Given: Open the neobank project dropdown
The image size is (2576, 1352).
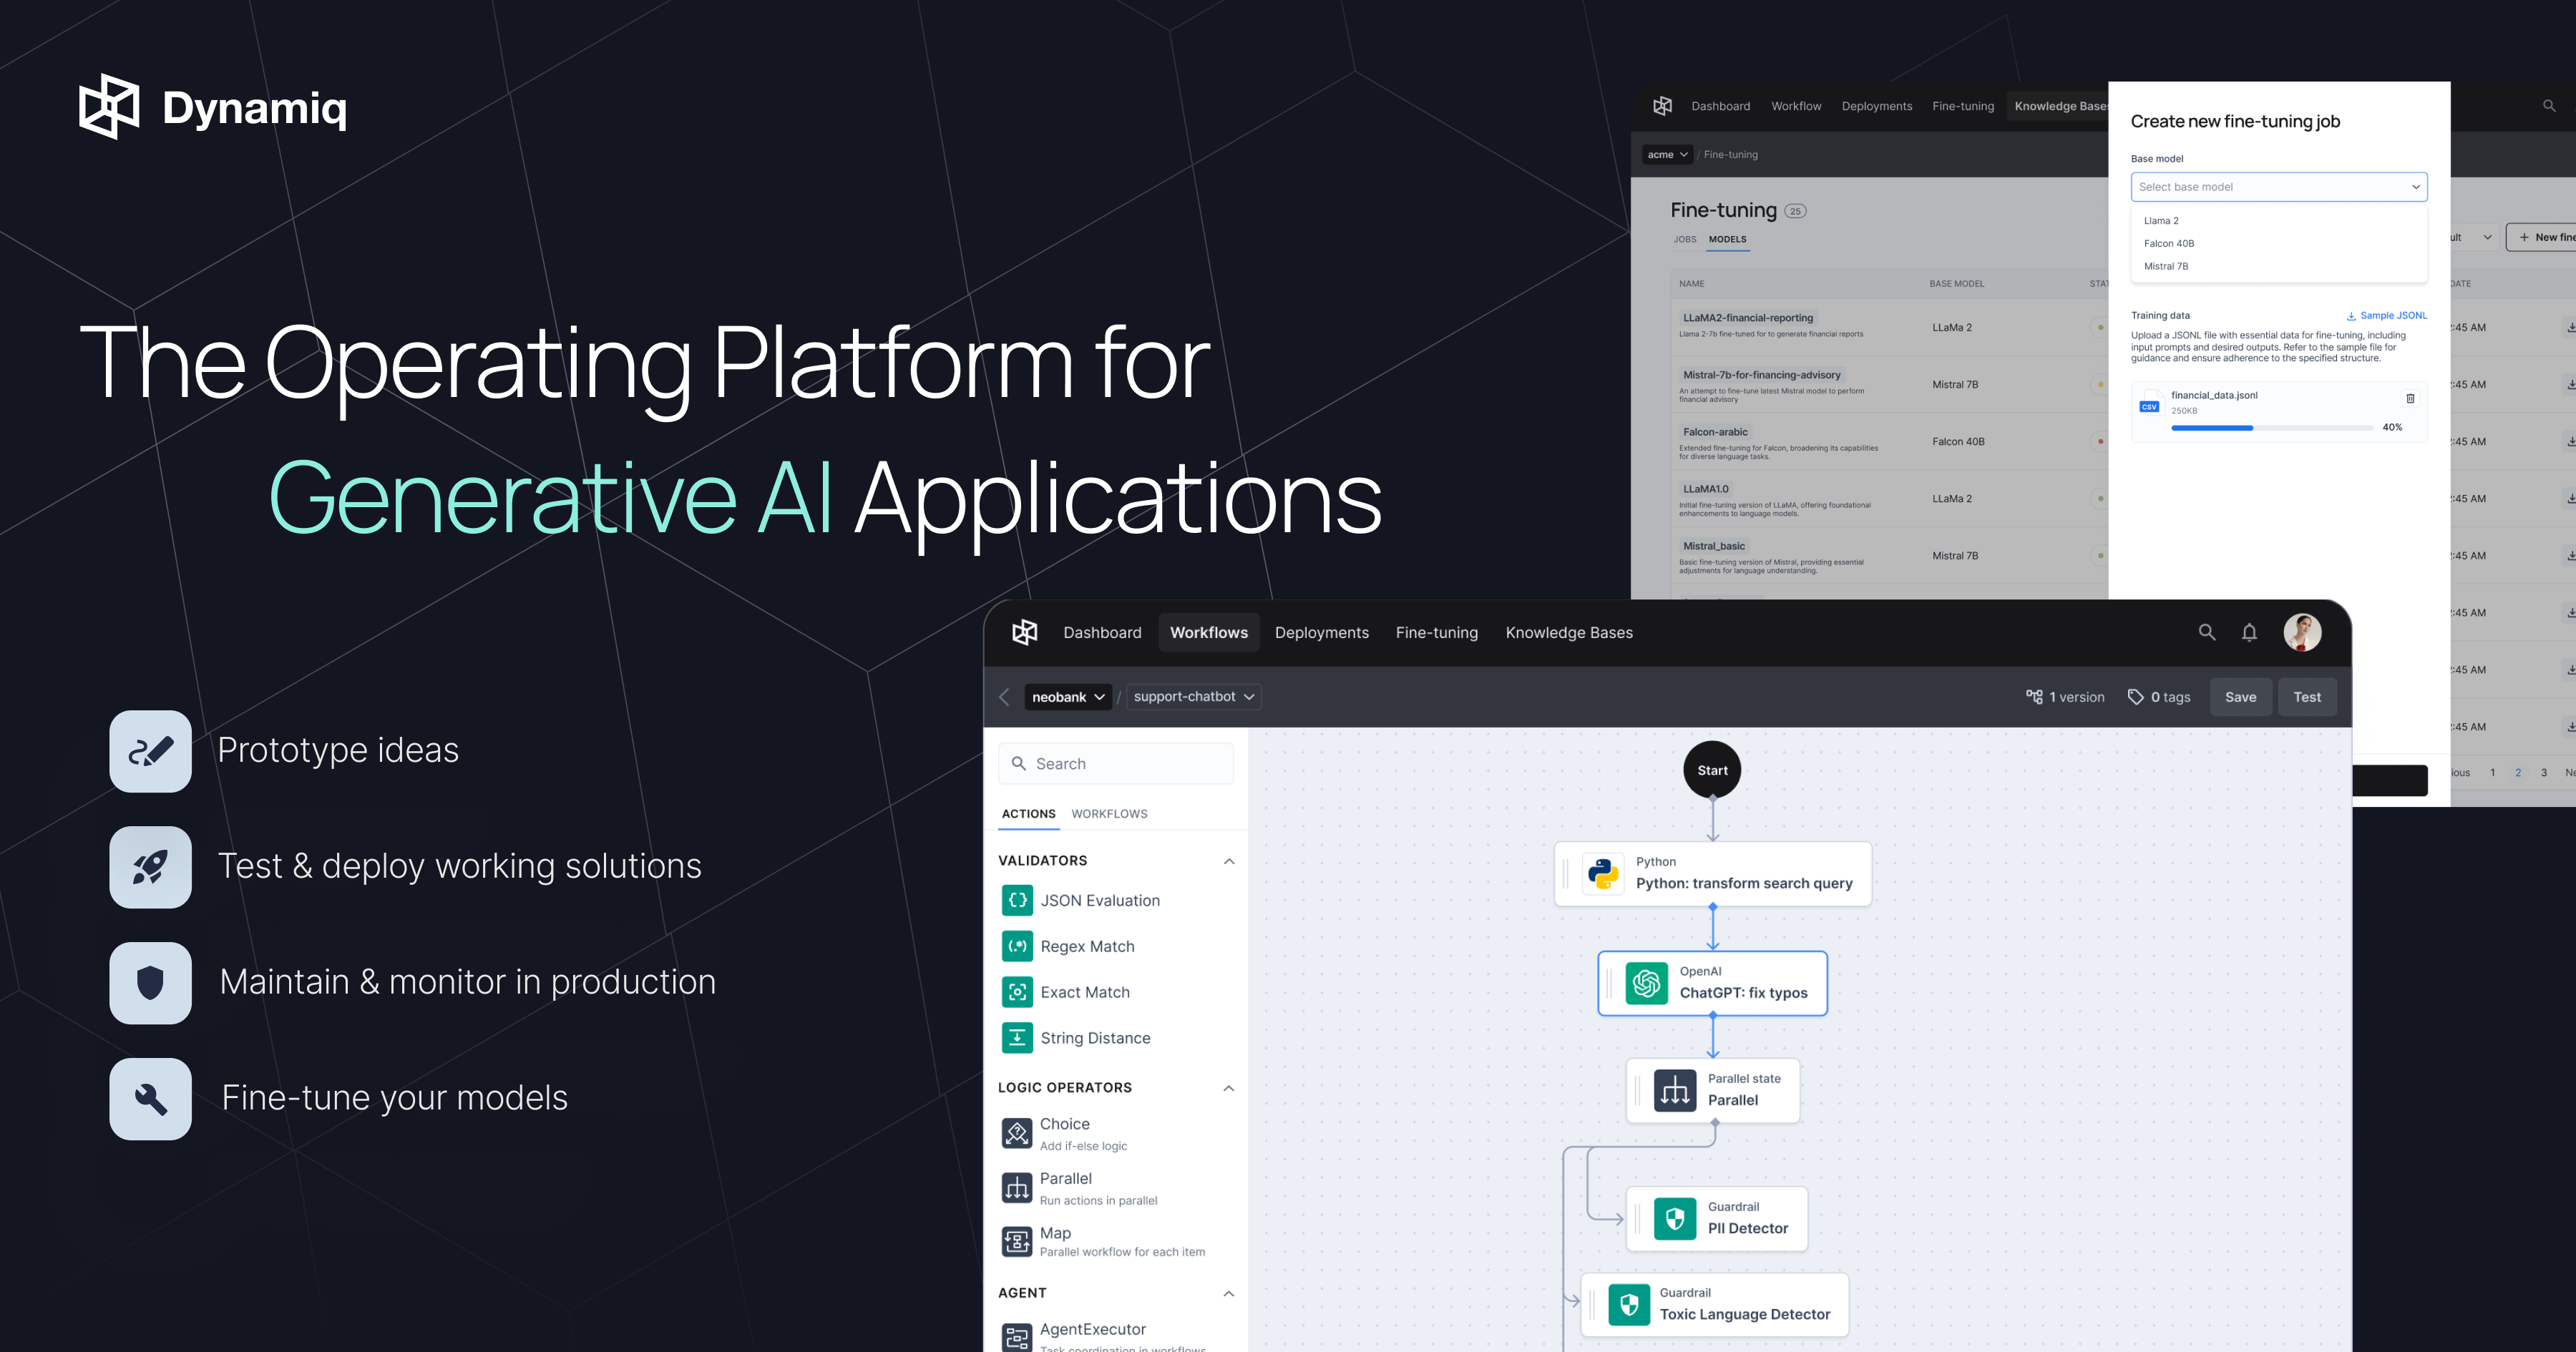Looking at the screenshot, I should [x=1068, y=697].
